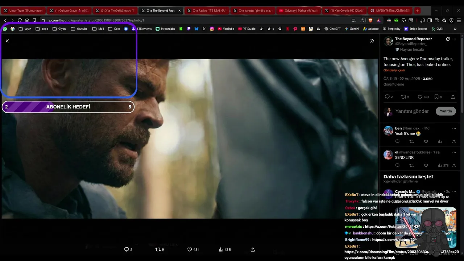Open view analytics icon below the photo
This screenshot has width=464, height=261.
pyautogui.click(x=221, y=249)
